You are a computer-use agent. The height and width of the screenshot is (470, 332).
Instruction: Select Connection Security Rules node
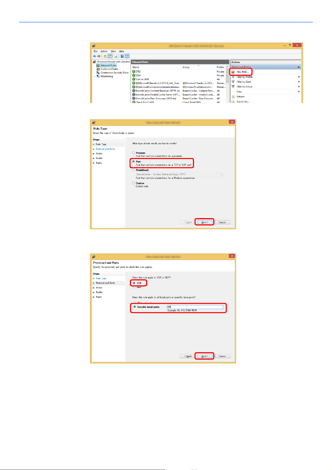click(x=115, y=73)
